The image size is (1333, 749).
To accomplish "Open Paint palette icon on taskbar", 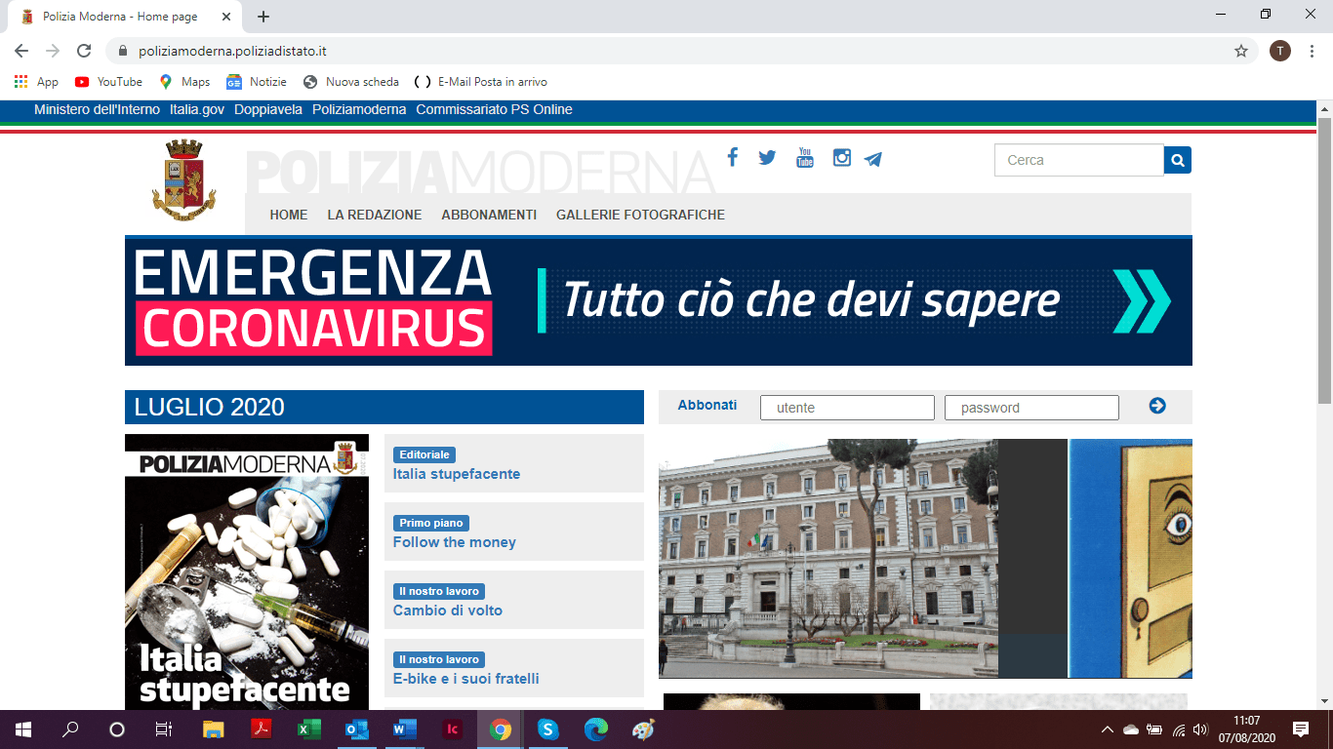I will [644, 729].
